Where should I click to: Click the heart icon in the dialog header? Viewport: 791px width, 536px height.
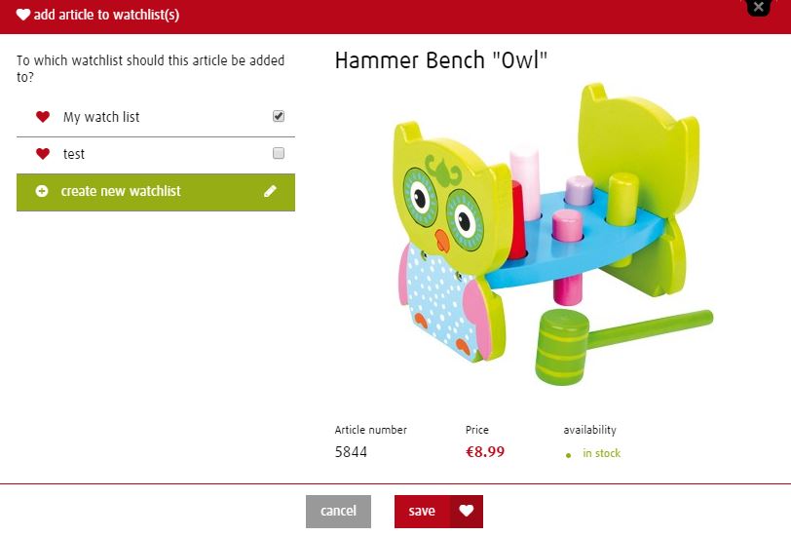click(23, 15)
